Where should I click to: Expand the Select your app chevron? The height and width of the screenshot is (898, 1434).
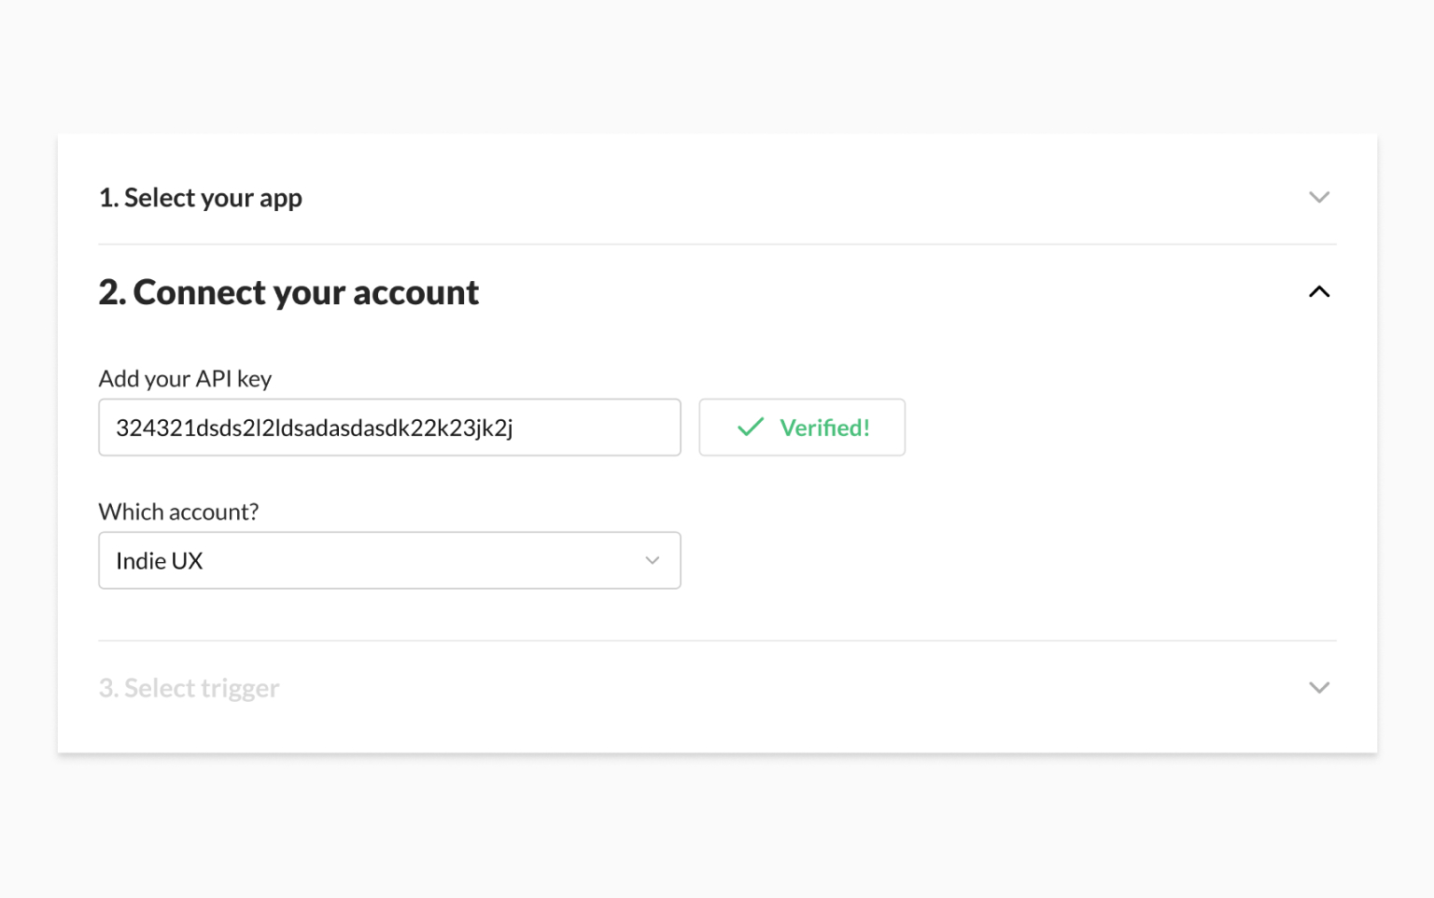tap(1318, 197)
